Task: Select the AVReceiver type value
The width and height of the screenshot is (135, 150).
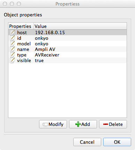Action: 47,55
